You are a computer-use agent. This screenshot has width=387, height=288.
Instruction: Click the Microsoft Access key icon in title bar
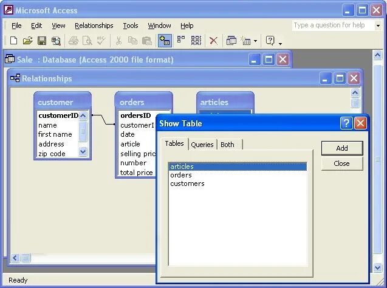[x=8, y=10]
